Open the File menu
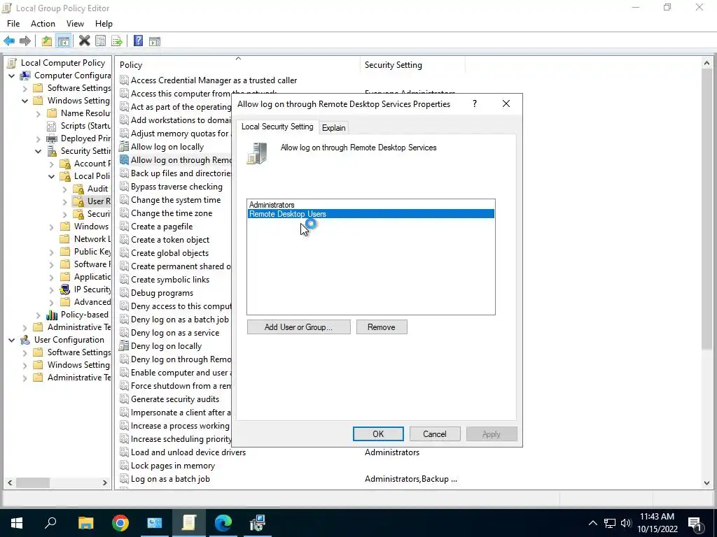 [13, 24]
